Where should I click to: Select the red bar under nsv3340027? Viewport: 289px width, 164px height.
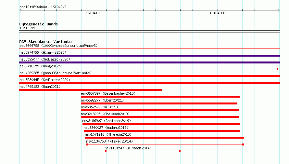162,131
